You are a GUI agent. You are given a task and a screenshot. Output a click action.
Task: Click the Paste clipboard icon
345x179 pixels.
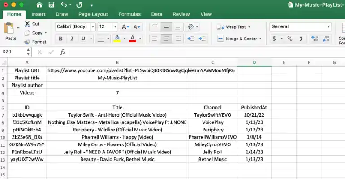[9, 28]
